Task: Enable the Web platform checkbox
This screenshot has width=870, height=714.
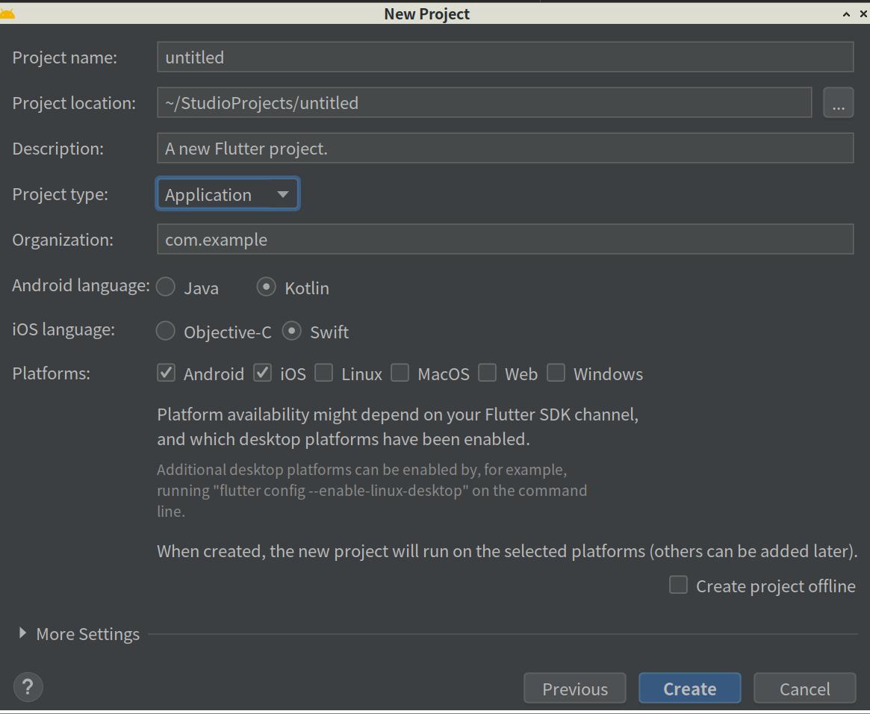Action: 487,373
